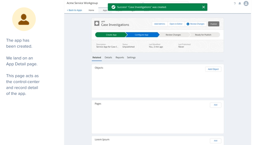Viewport: 257px width, 145px height.
Task: Open the user profile avatar menu
Action: tap(246, 4)
